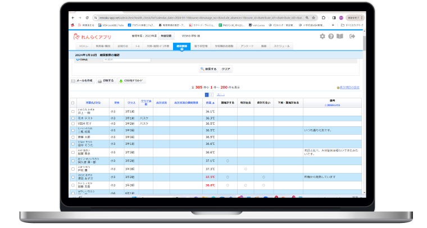Image resolution: width=427 pixels, height=228 pixels.
Task: Check the box for 井上 一樹
Action: (x=72, y=111)
